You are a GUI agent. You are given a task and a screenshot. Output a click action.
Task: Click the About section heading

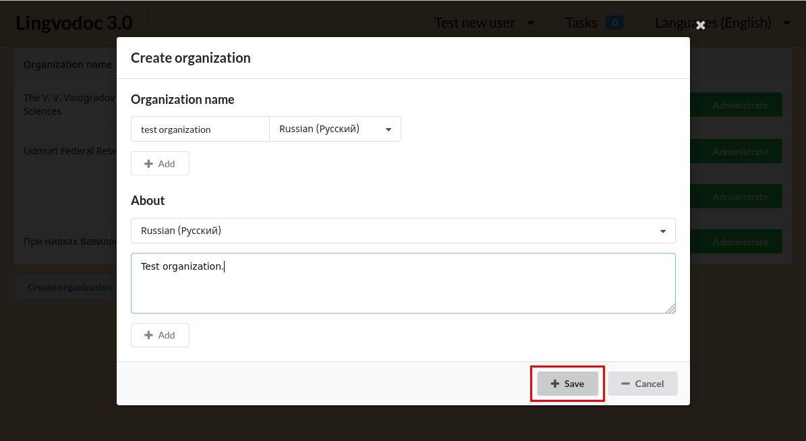(x=148, y=200)
